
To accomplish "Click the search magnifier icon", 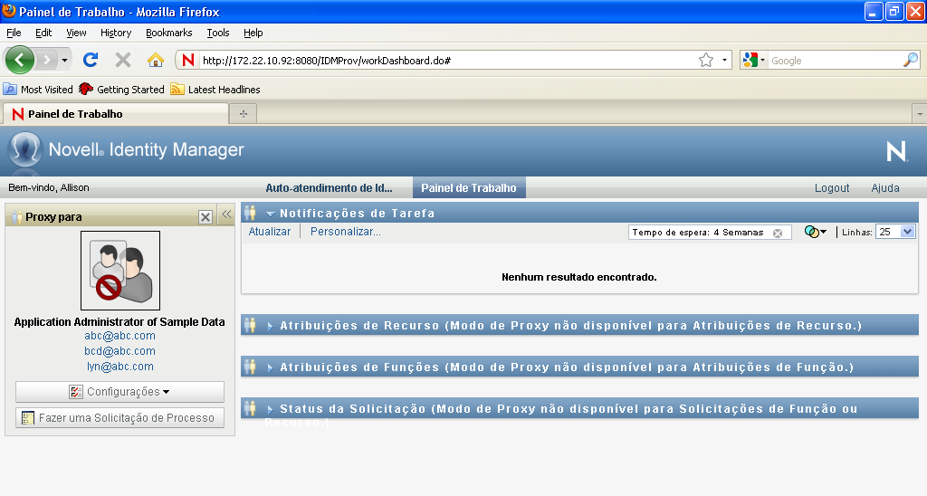I will point(911,60).
